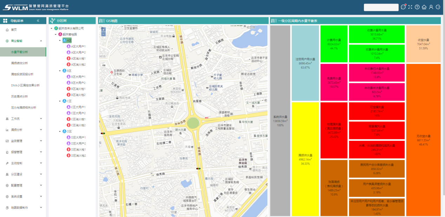The width and height of the screenshot is (445, 217).
Task: Open the help question-mark icon
Action: (417, 7)
